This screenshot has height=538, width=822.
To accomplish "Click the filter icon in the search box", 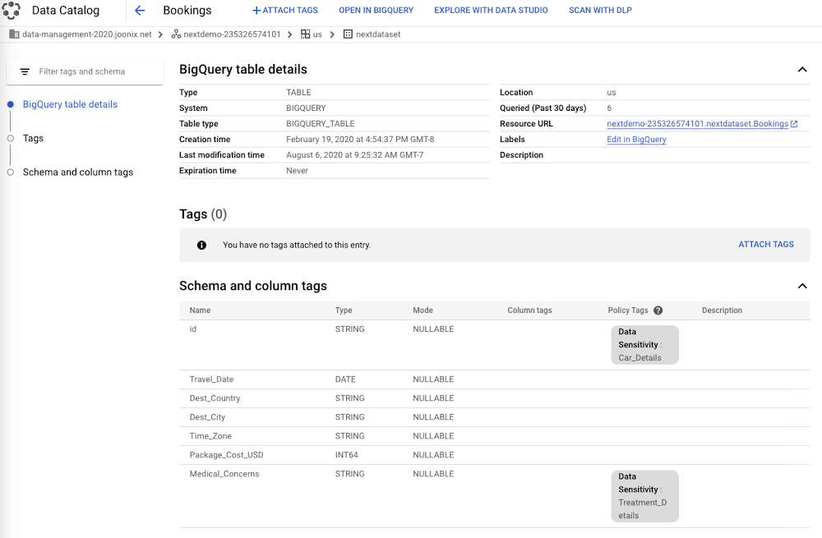I will click(x=25, y=71).
